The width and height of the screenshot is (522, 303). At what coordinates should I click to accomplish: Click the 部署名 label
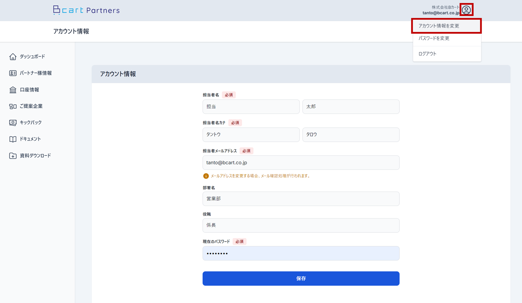click(209, 188)
